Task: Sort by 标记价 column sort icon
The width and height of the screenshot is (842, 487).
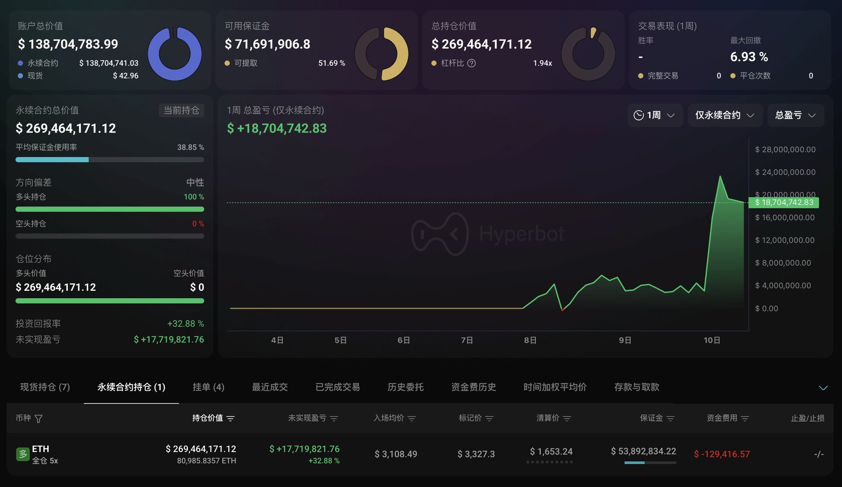Action: pyautogui.click(x=489, y=418)
